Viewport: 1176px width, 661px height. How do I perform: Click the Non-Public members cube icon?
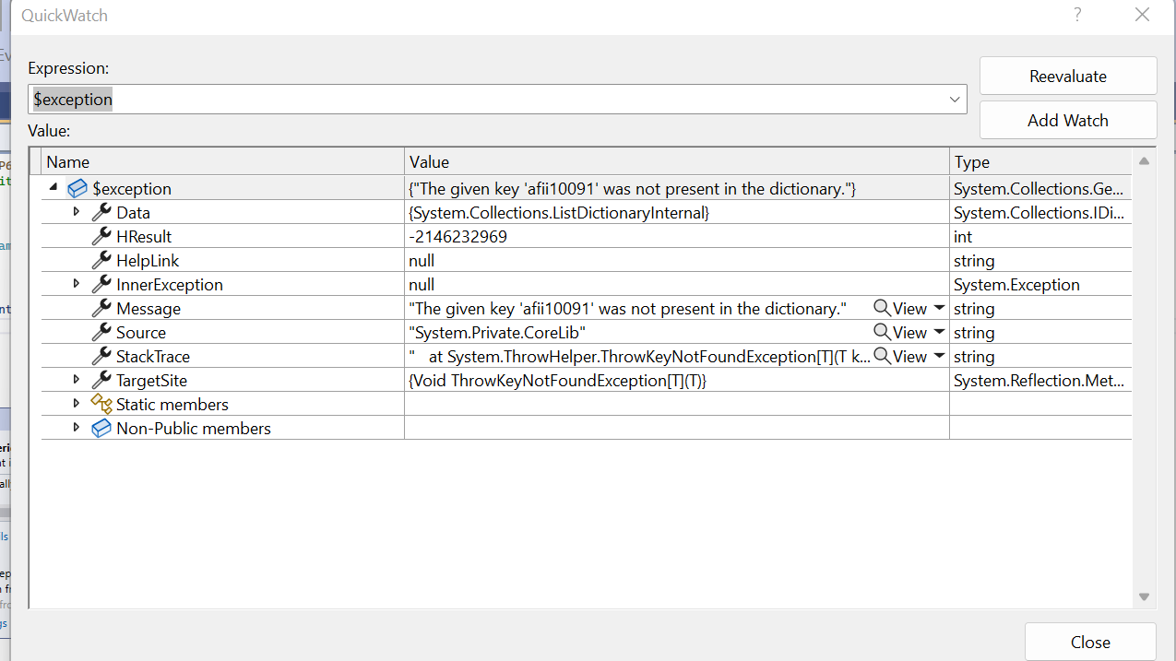[x=101, y=429]
